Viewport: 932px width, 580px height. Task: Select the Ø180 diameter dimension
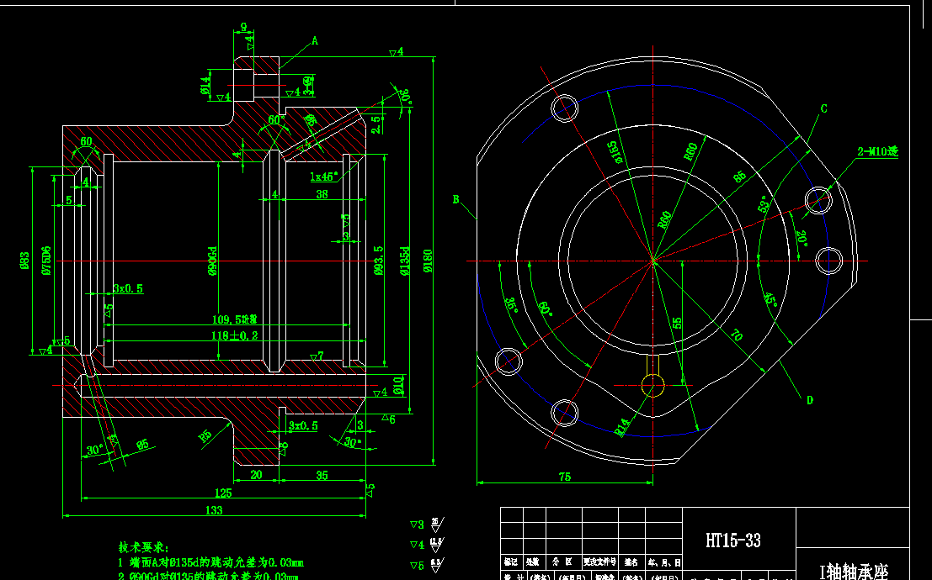428,261
